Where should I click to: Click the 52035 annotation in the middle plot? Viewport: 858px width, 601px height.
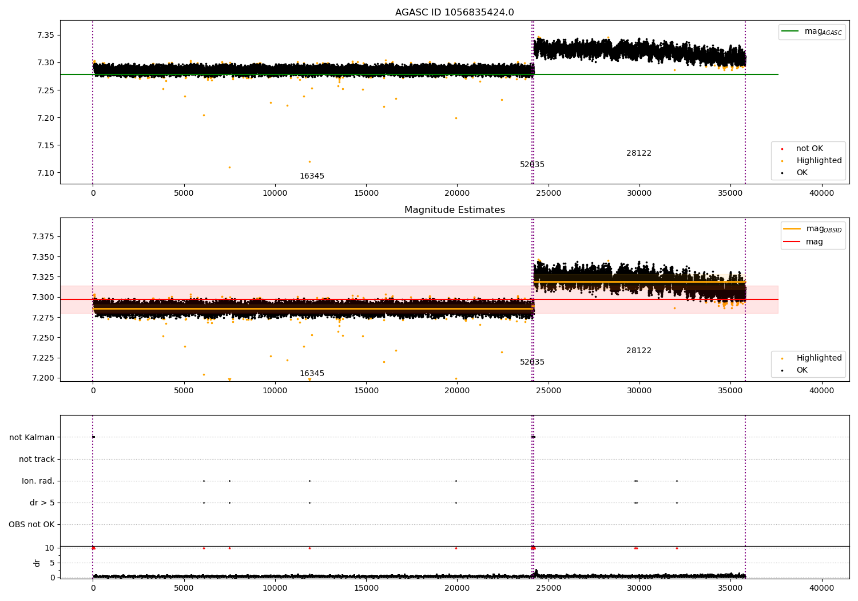(532, 362)
